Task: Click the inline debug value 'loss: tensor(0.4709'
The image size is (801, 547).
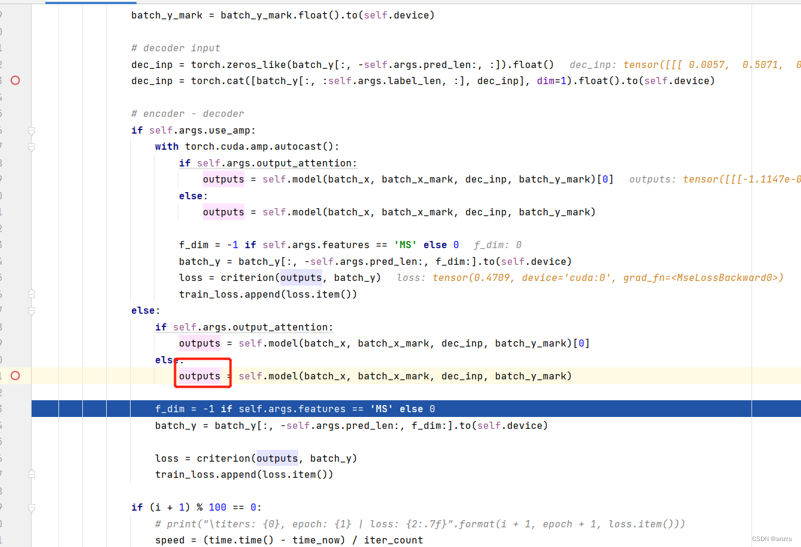Action: click(x=454, y=278)
